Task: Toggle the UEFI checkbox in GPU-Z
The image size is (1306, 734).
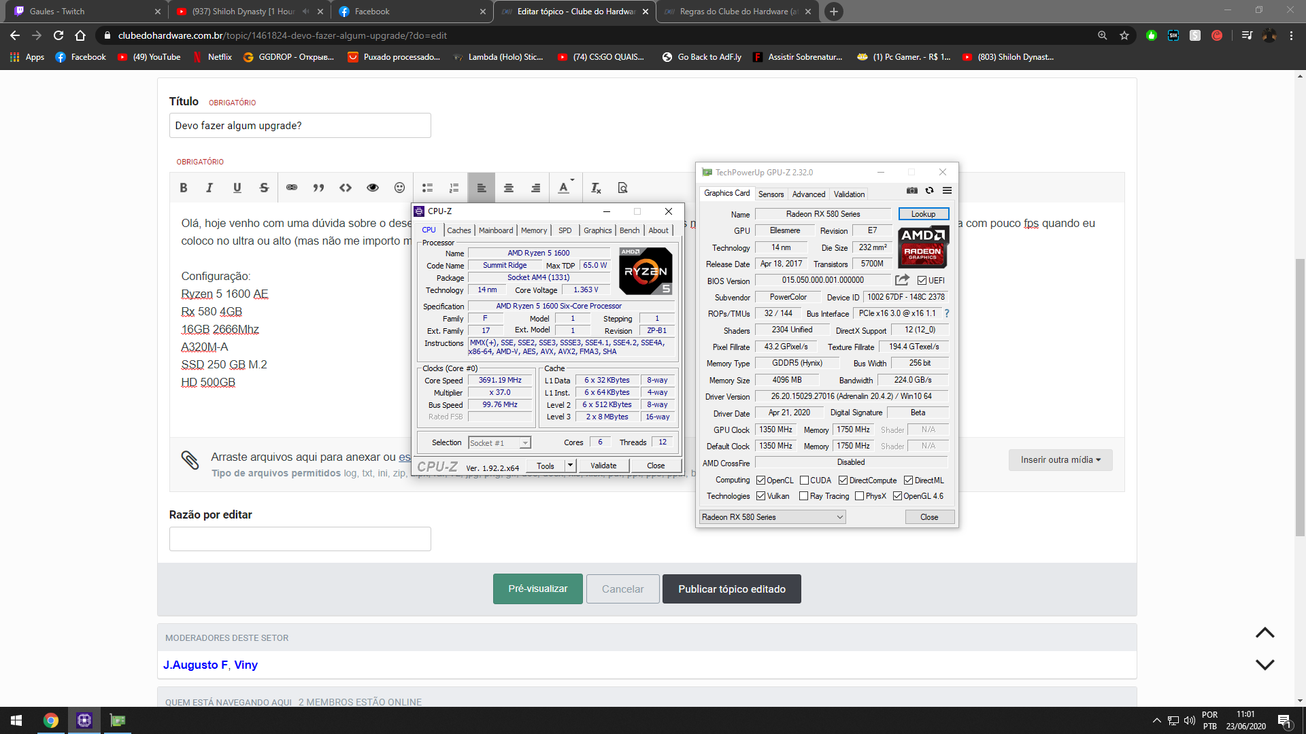Action: coord(922,280)
